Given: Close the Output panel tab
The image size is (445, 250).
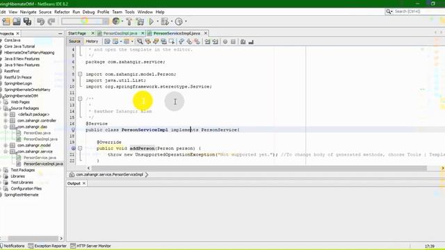Looking at the screenshot, I should [x=84, y=183].
